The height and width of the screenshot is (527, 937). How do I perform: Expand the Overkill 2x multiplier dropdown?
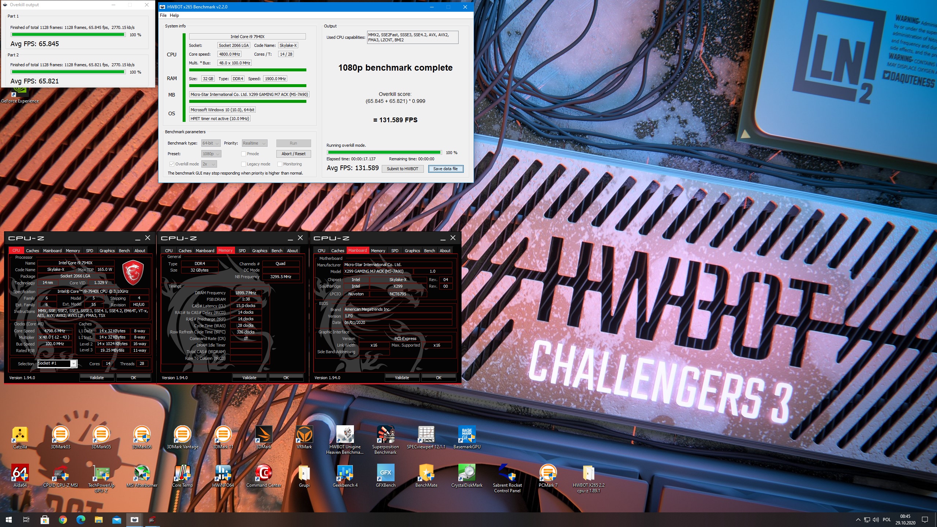(x=209, y=164)
